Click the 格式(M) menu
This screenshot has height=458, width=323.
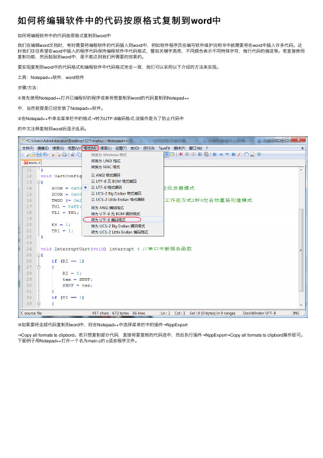[x=90, y=148]
